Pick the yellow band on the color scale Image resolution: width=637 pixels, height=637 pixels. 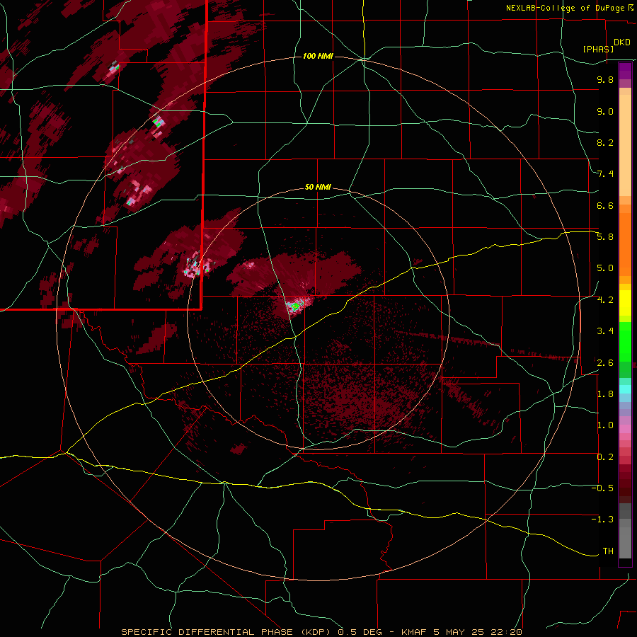[x=625, y=303]
